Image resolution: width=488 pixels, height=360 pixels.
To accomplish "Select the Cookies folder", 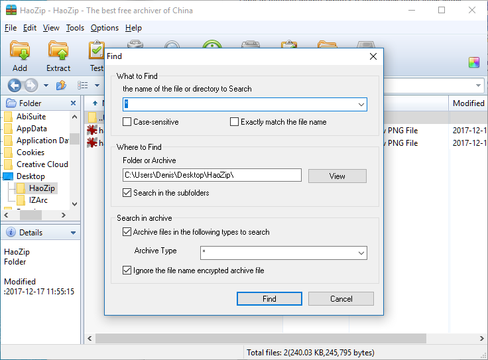I will (x=30, y=152).
